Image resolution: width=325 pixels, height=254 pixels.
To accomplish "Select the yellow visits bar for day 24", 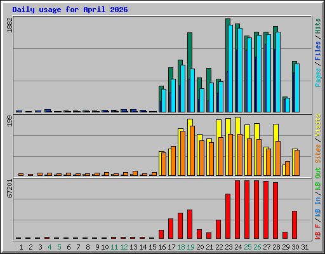I will tap(237, 126).
